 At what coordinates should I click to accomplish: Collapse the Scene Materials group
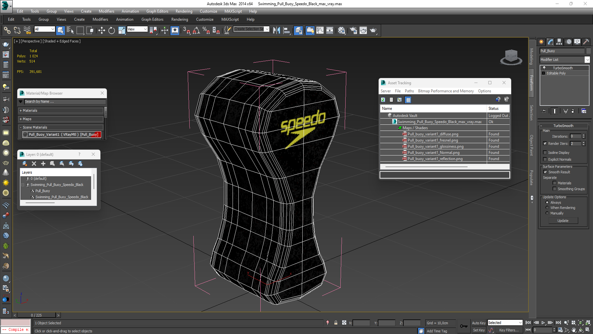pos(61,127)
